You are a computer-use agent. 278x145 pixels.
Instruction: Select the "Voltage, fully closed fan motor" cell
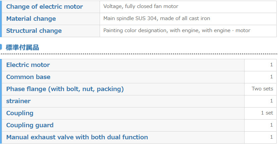141,6
